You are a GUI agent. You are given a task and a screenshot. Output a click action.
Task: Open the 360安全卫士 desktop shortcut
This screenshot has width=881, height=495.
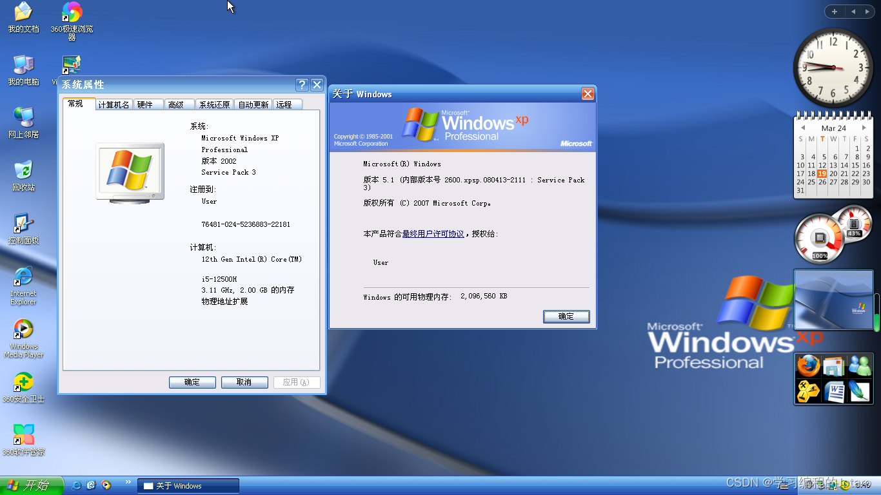23,387
